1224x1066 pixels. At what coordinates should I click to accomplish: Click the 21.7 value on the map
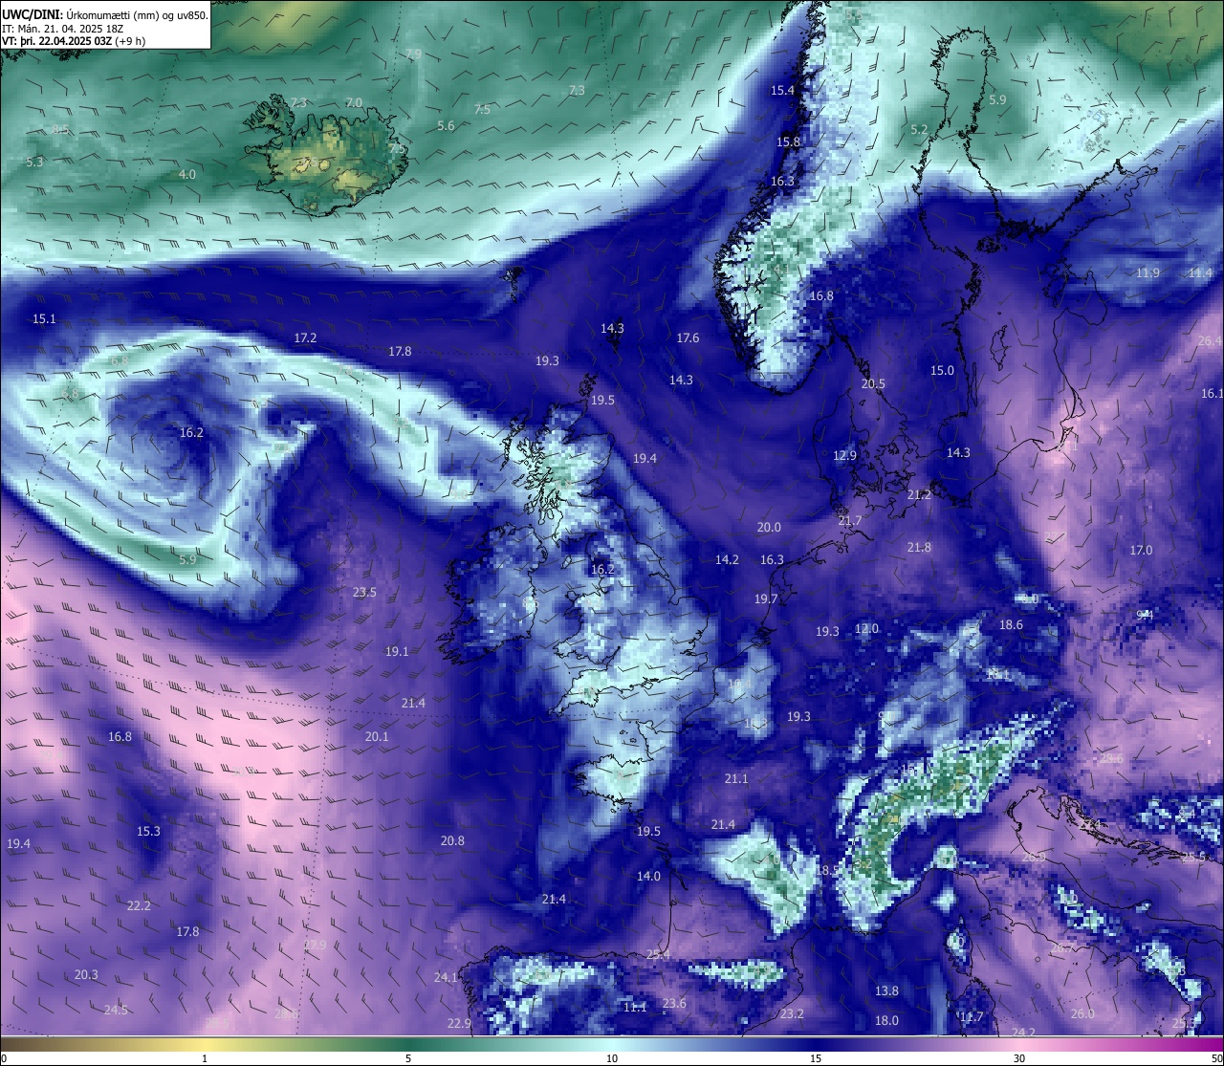tap(849, 521)
